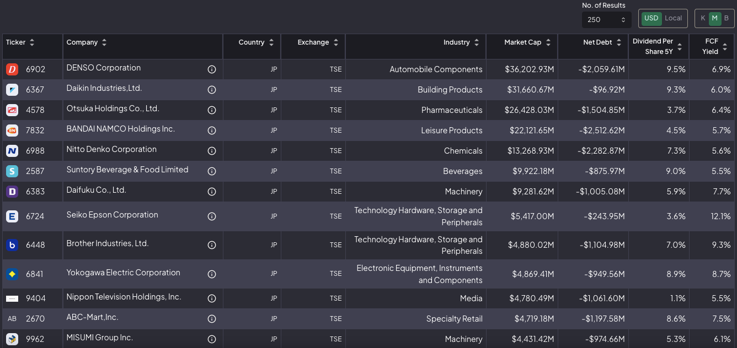Click the Seiko Epson logo icon
Screen dimensions: 737x348
click(12, 216)
